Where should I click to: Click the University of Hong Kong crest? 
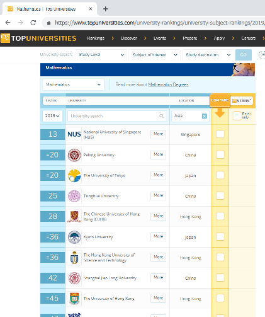click(x=74, y=298)
